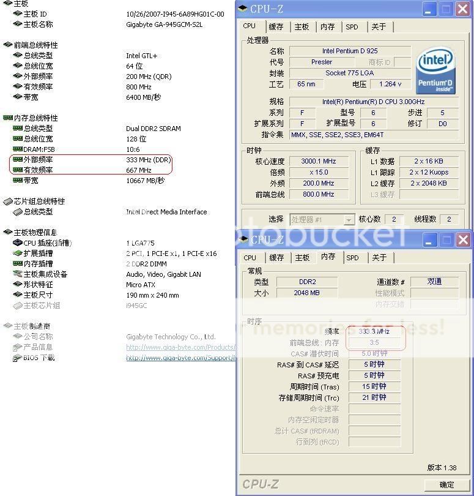Switch to 缓存 tab in lower CPU-Z window

(276, 258)
